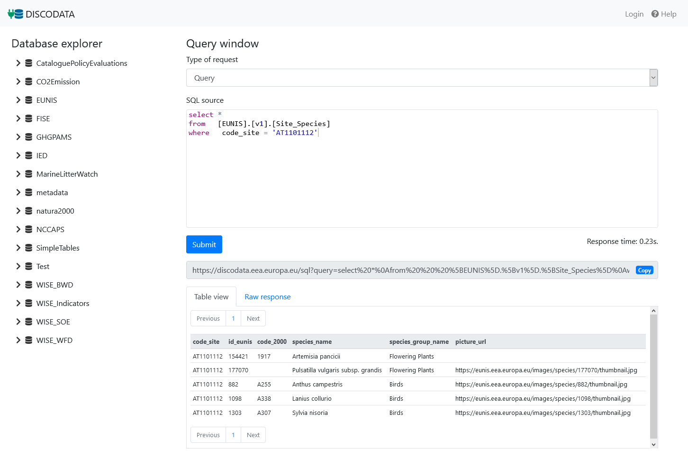Open Sylvia nisoria thumbnail URL
The image size is (688, 476).
[x=543, y=413]
